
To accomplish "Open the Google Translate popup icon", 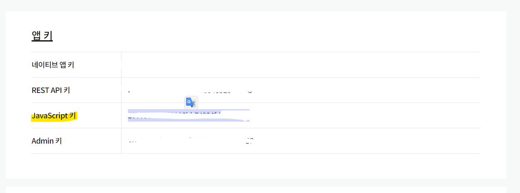I will pos(191,102).
